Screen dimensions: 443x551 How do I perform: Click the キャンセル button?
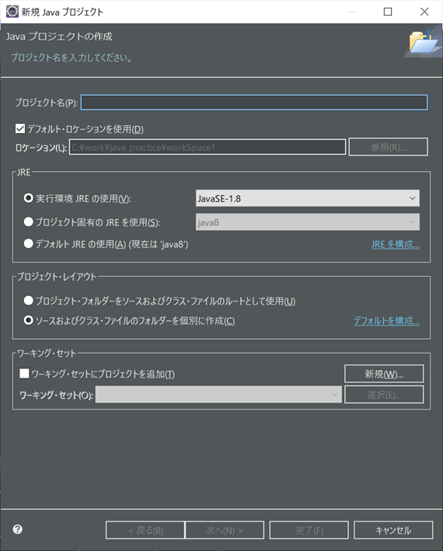click(393, 530)
